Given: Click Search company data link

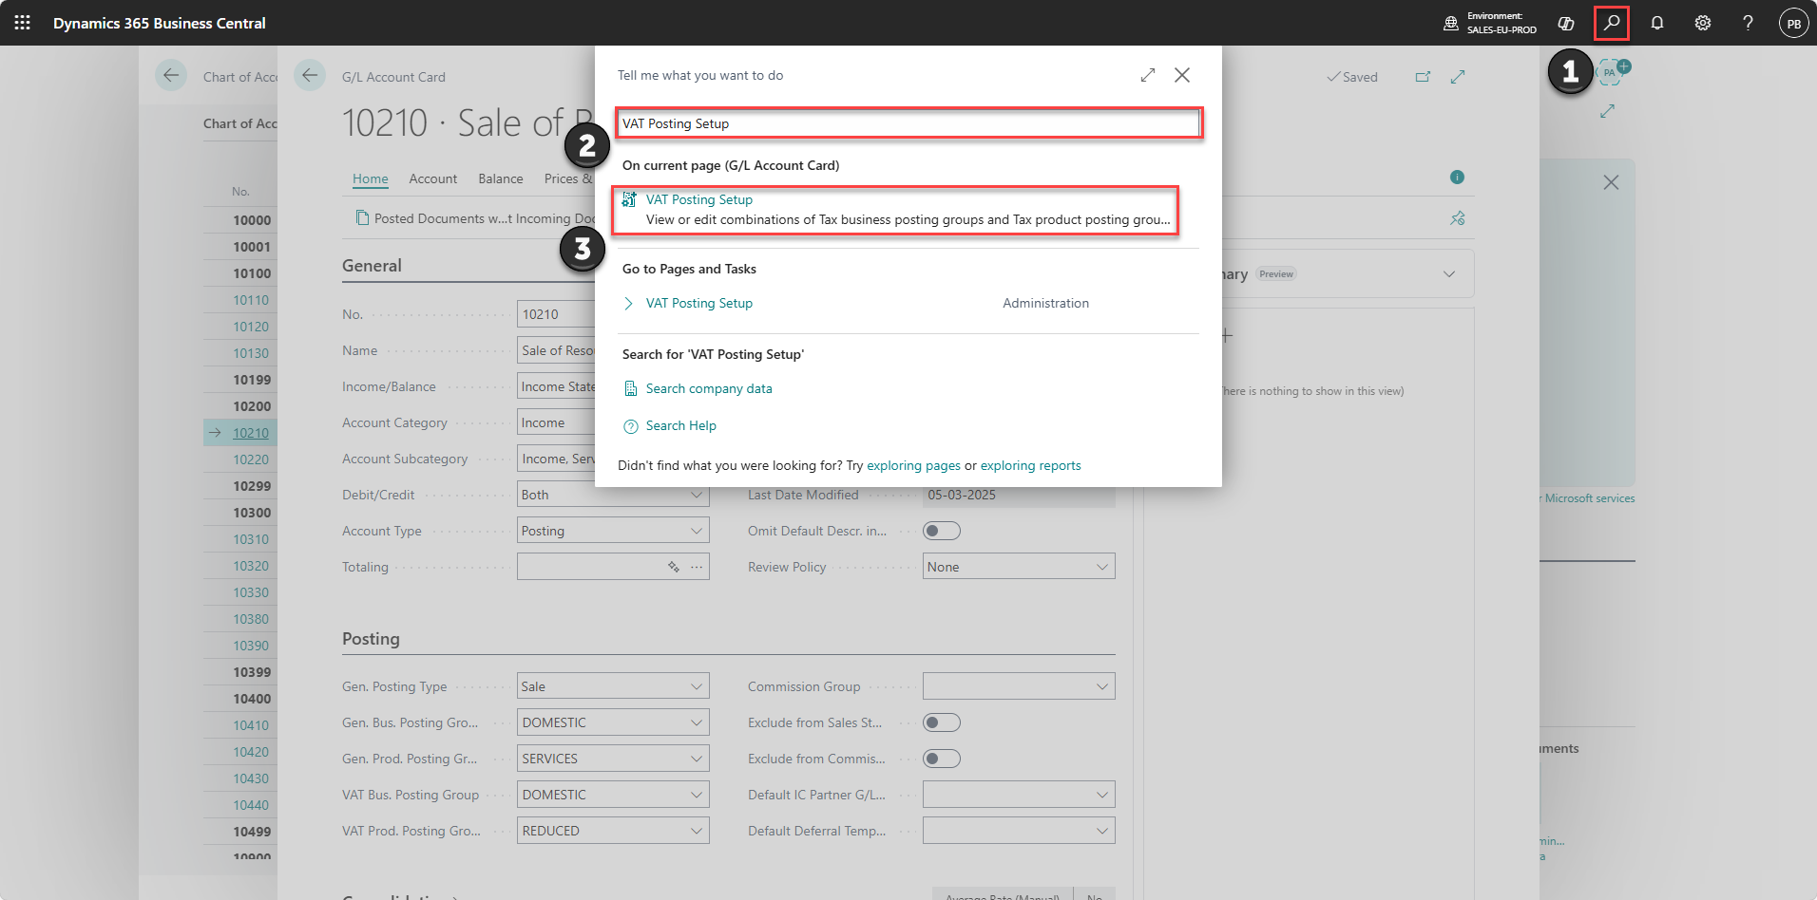Looking at the screenshot, I should point(709,388).
